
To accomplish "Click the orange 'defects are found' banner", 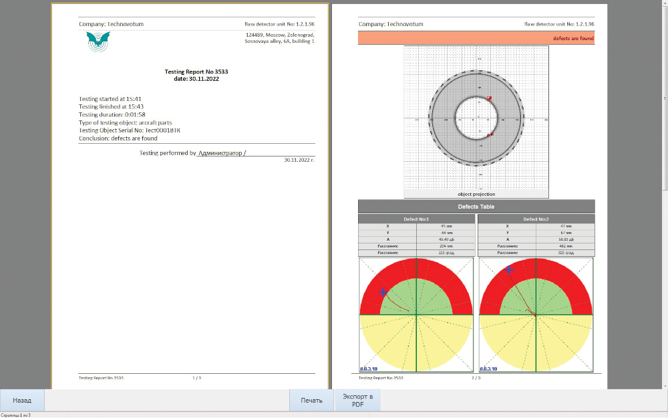I will coord(476,38).
